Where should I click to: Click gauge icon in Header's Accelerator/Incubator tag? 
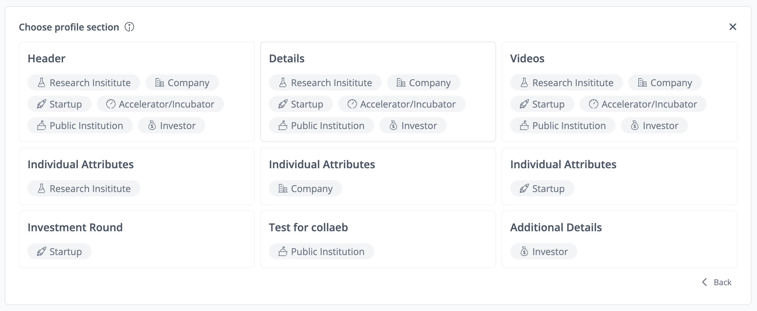111,104
